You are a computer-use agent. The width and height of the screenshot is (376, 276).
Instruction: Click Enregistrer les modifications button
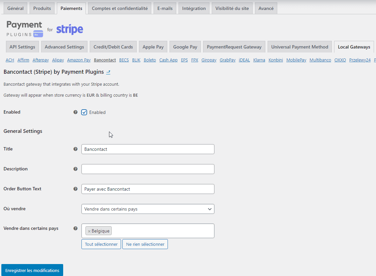coord(32,270)
